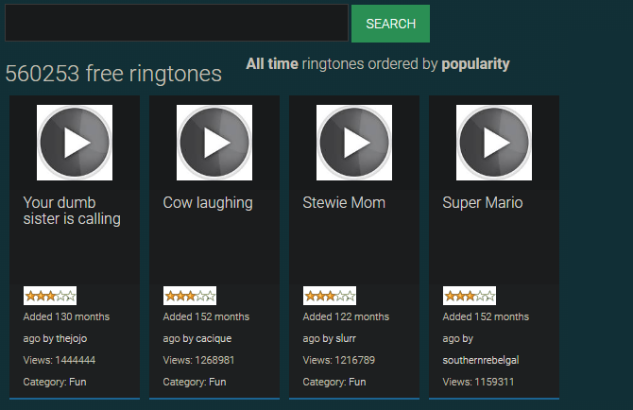Play the Super Mario ringtone
Screen dimensions: 633x410
[494, 143]
